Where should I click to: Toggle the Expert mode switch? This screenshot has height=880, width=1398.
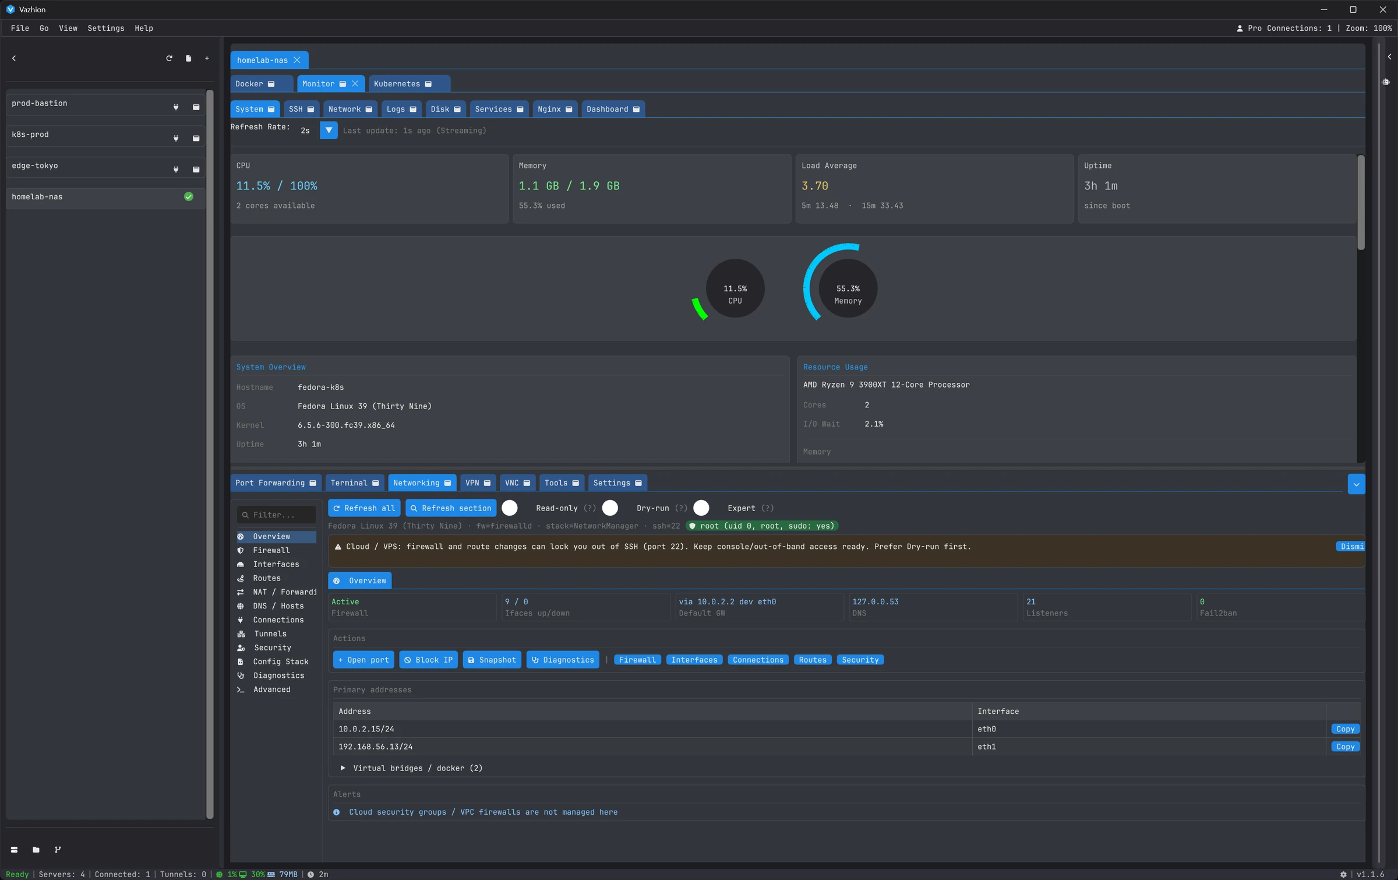701,508
